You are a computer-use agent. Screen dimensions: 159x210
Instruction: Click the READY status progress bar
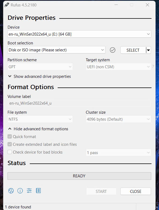click(79, 176)
